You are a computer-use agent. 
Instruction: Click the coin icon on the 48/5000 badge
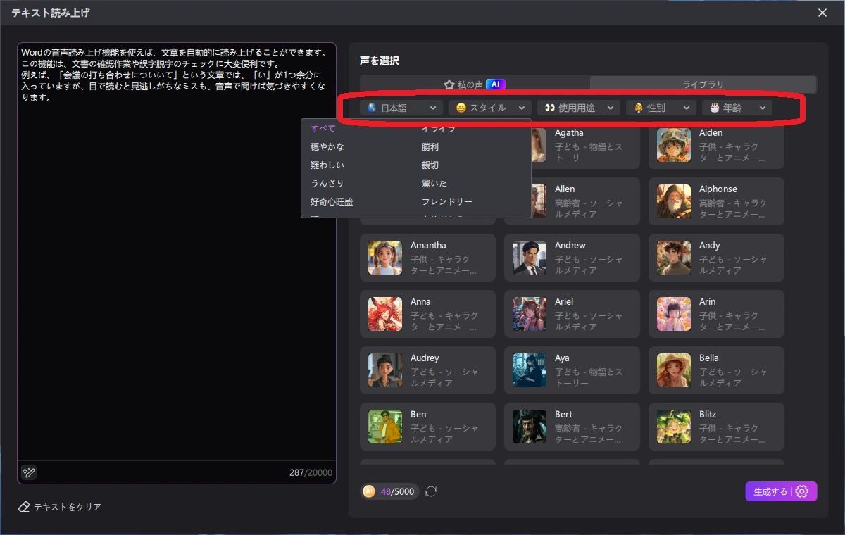pyautogui.click(x=368, y=491)
